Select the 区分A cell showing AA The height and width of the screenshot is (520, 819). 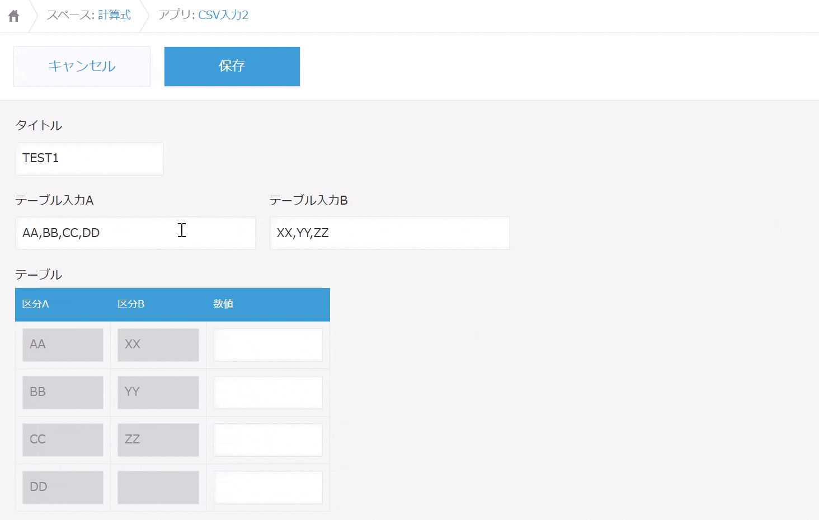[x=63, y=345]
